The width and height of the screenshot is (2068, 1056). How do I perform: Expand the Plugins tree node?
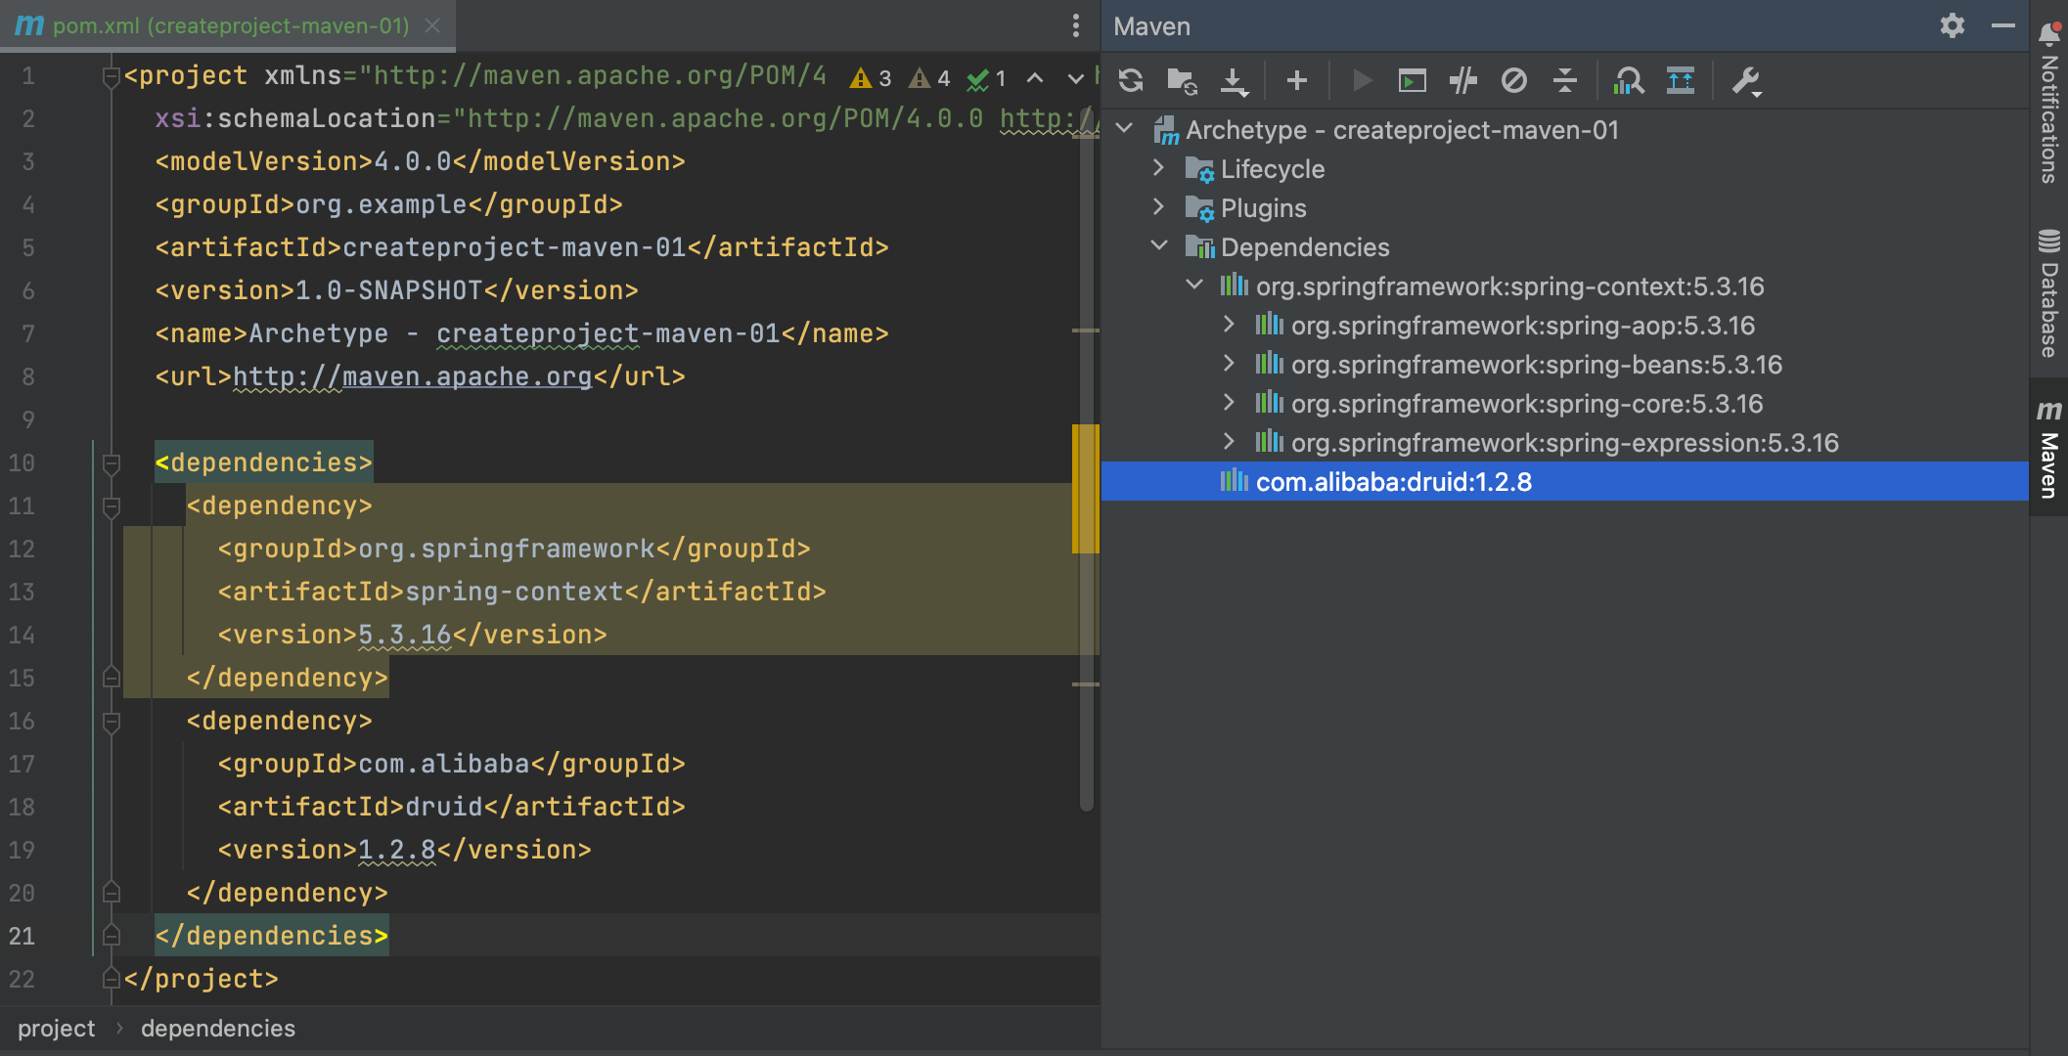[x=1159, y=207]
